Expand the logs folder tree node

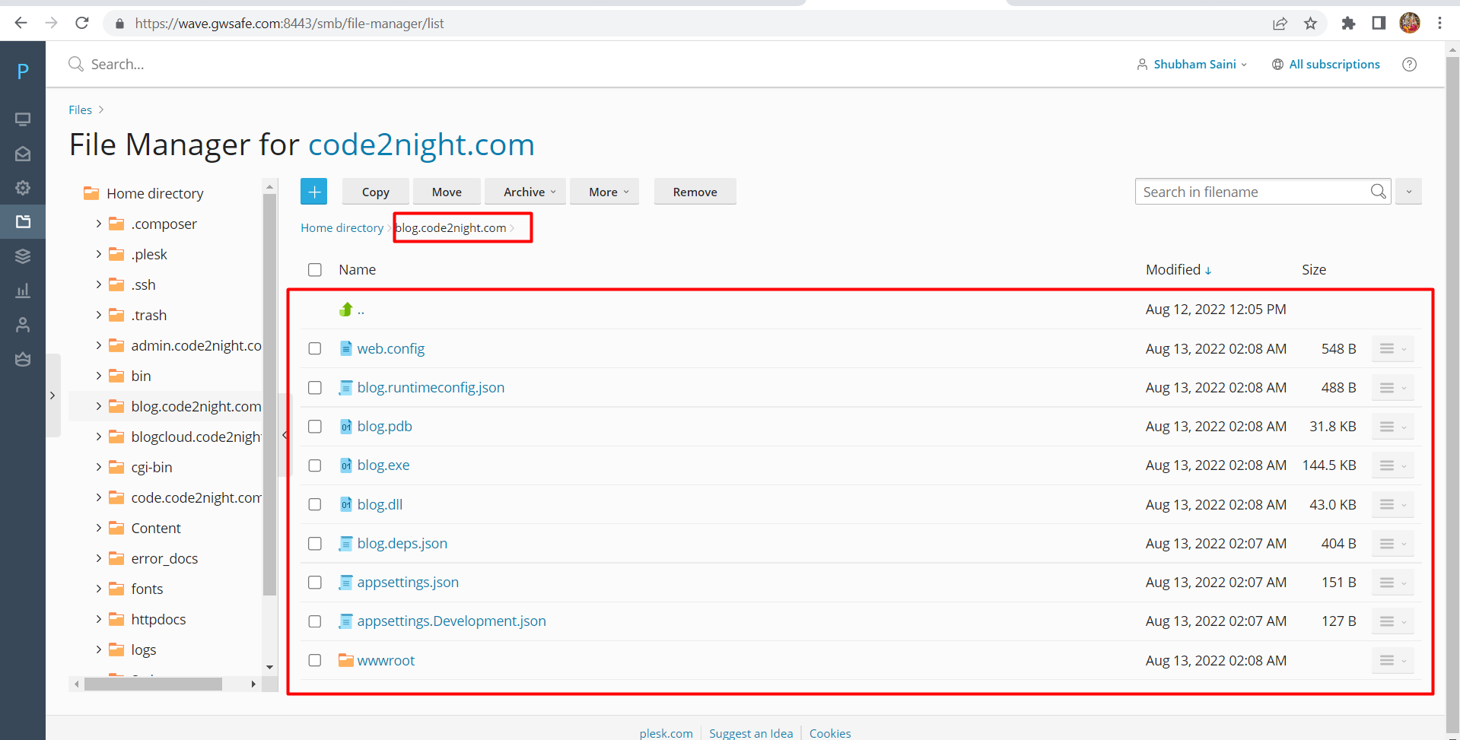[x=98, y=649]
